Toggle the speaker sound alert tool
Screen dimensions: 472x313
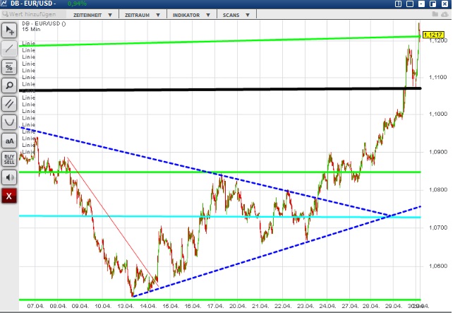tap(9, 177)
